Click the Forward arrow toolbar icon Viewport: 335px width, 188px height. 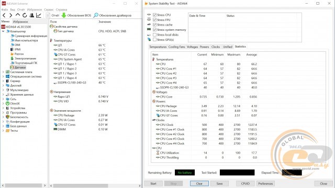(x=10, y=15)
